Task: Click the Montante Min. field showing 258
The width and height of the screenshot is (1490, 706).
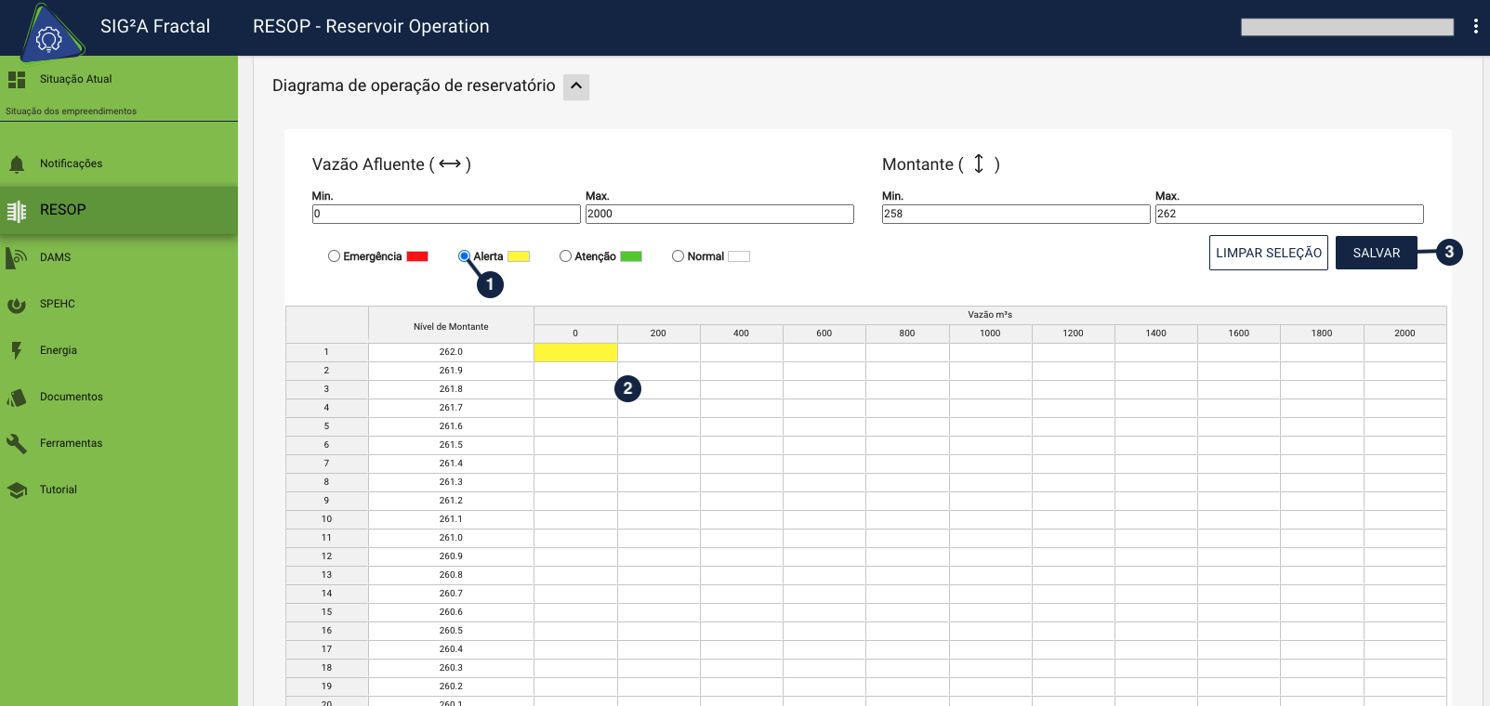Action: [1016, 214]
